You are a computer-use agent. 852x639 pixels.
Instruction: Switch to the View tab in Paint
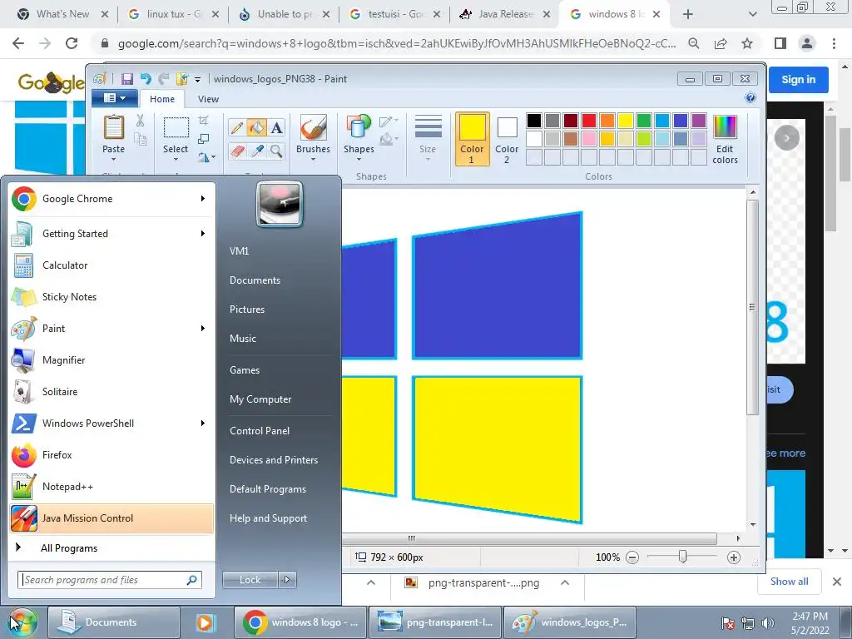(208, 99)
